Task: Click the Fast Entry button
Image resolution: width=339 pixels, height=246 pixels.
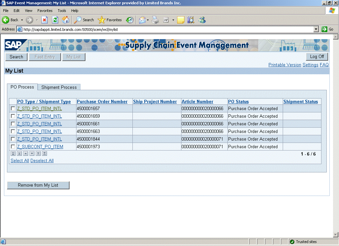Action: coord(45,57)
